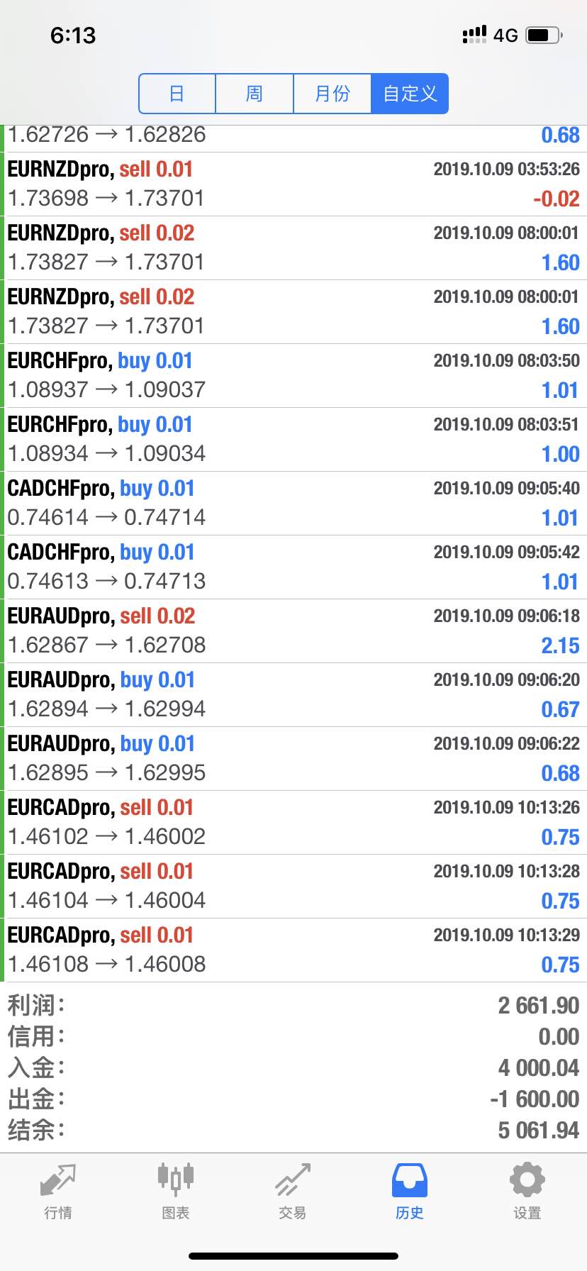The image size is (587, 1271).
Task: Select the 自定义 custom period tab
Action: [x=410, y=94]
